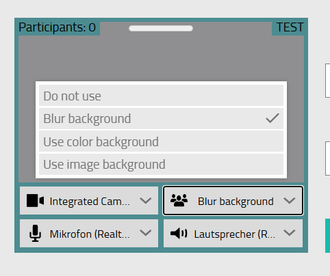Click the video camera icon
This screenshot has height=276, width=330.
pyautogui.click(x=35, y=201)
